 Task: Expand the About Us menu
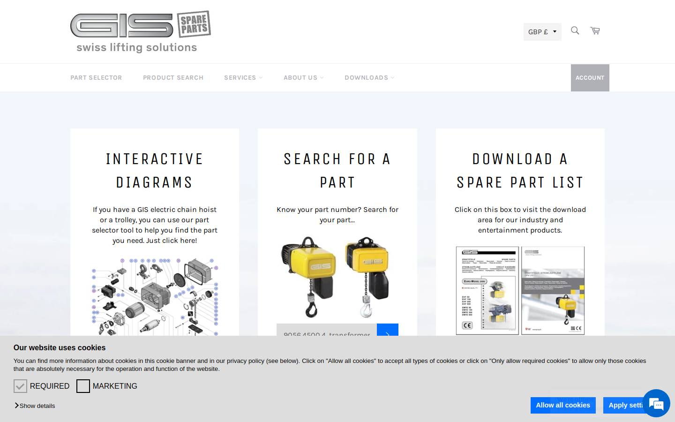[x=303, y=78]
